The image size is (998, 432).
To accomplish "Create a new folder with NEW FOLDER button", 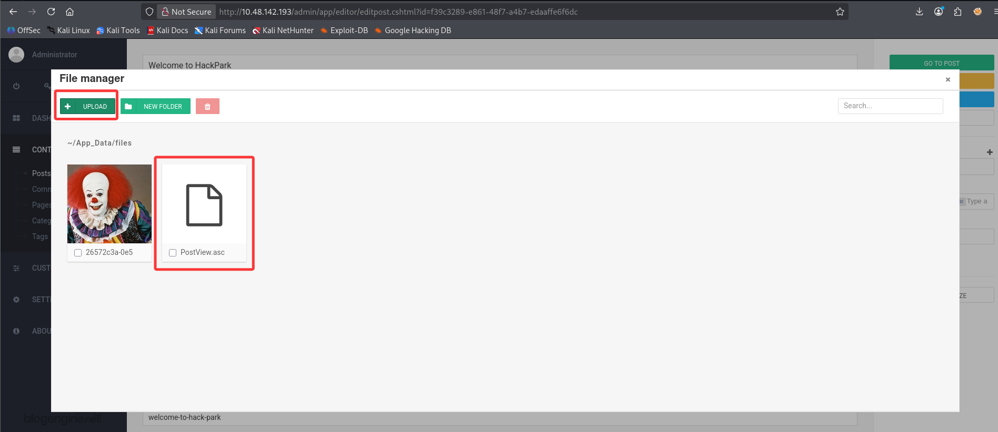I will 155,106.
